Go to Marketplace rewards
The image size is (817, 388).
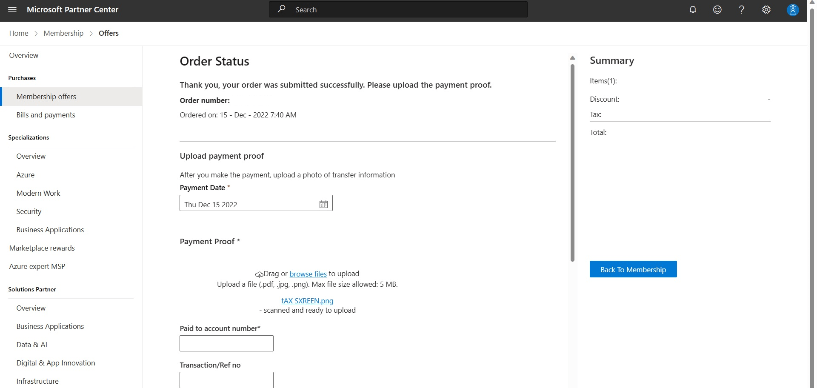42,248
